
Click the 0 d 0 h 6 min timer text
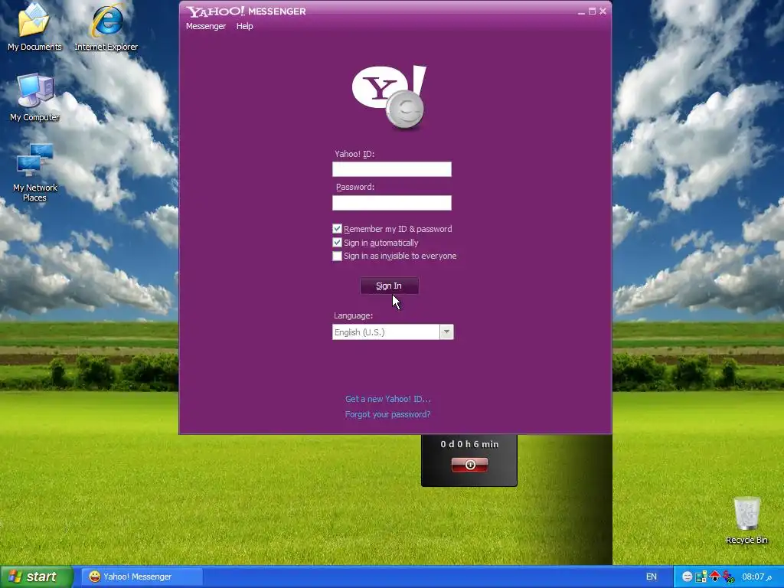pyautogui.click(x=469, y=444)
